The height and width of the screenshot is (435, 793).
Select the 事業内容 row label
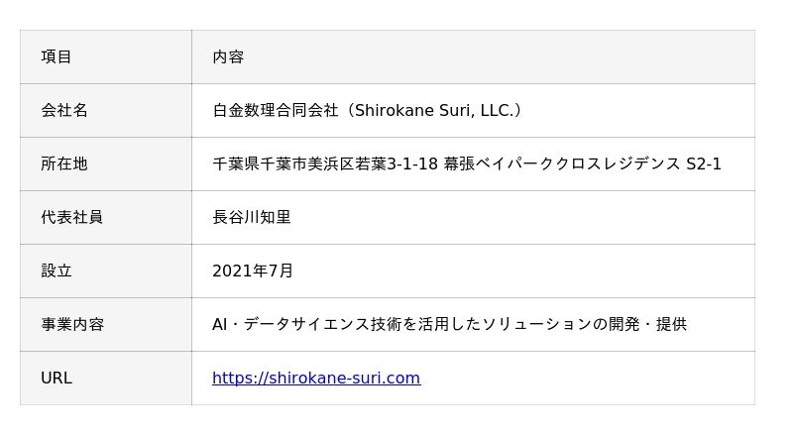coord(72,324)
